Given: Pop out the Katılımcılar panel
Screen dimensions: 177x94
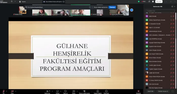Looking at the screenshot, I should (172, 7).
